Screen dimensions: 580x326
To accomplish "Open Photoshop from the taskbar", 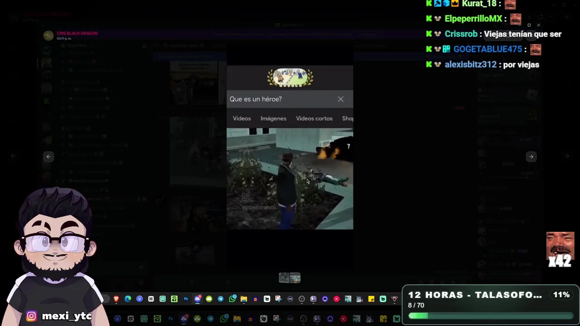I will click(186, 299).
